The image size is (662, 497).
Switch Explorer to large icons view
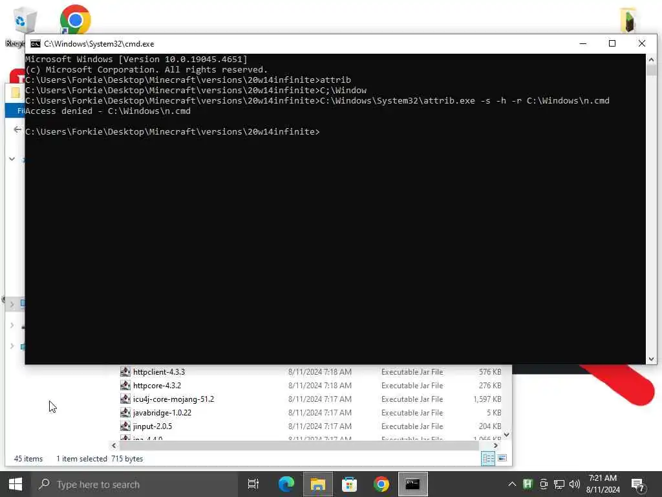(502, 459)
